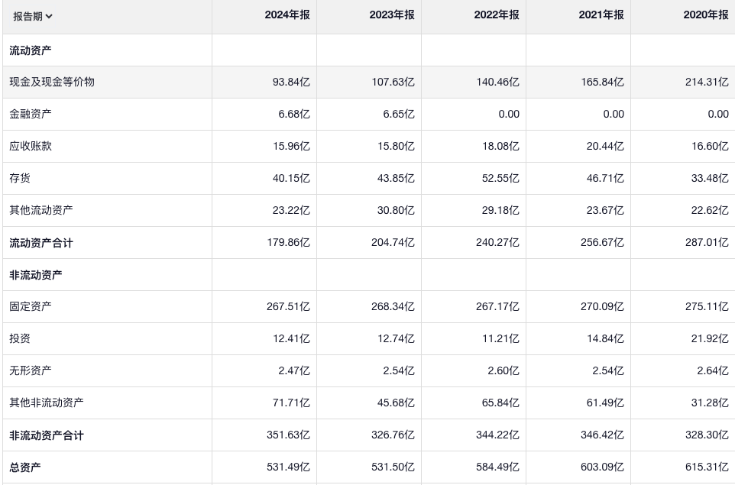Click the 2023年报 column header

(x=391, y=15)
